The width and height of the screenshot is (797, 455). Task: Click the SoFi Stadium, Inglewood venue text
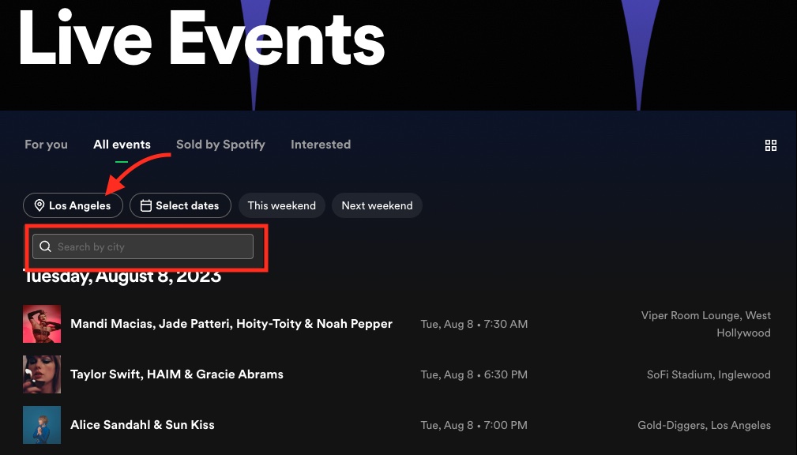point(708,374)
